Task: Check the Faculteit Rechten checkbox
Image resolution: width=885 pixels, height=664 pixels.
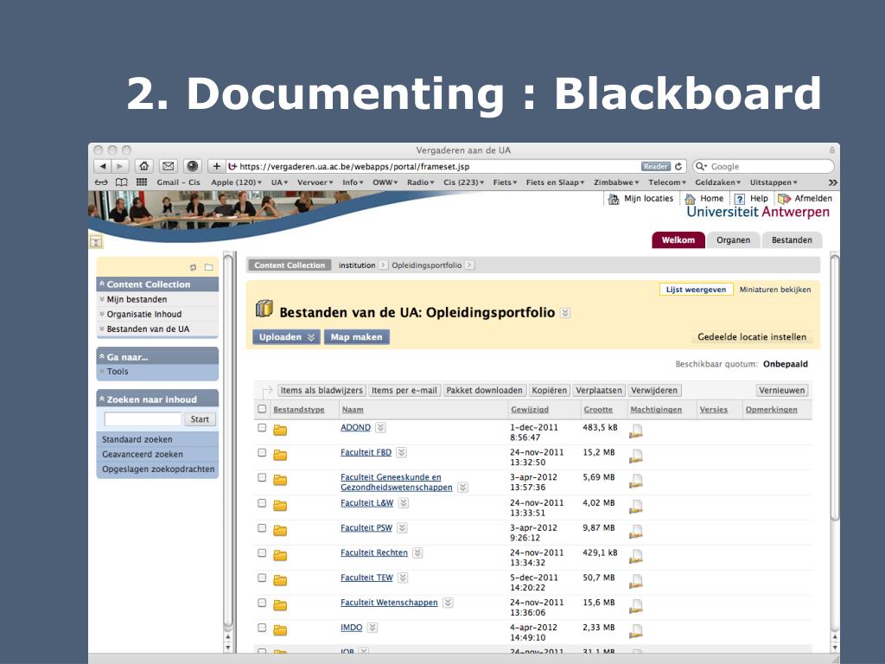Action: (x=262, y=552)
